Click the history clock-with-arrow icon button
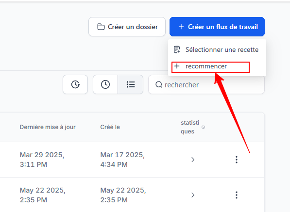 [x=75, y=84]
